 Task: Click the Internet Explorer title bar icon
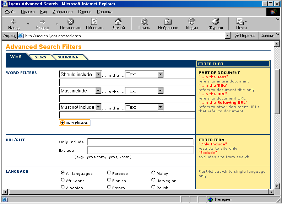[5, 4]
